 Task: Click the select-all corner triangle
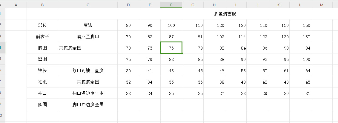click(1, 5)
